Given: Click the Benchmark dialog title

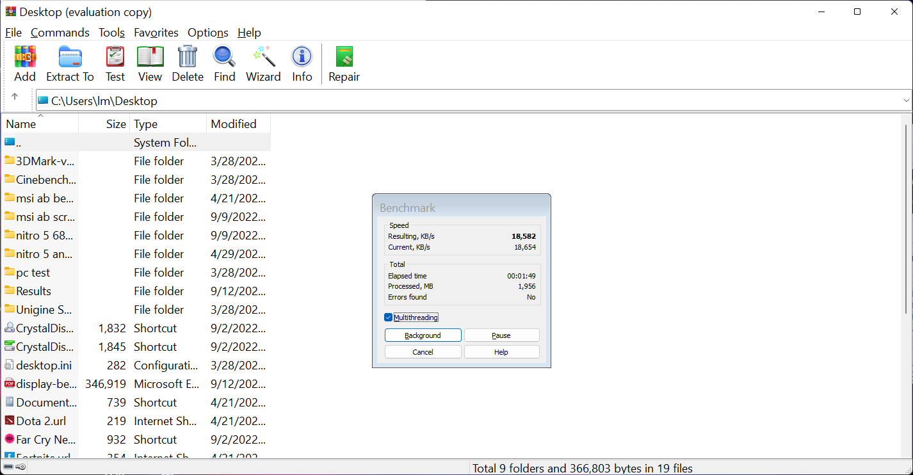Looking at the screenshot, I should coord(407,208).
